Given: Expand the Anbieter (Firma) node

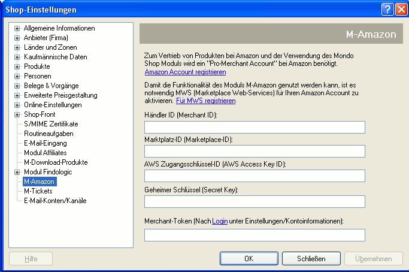Looking at the screenshot, I should point(17,38).
